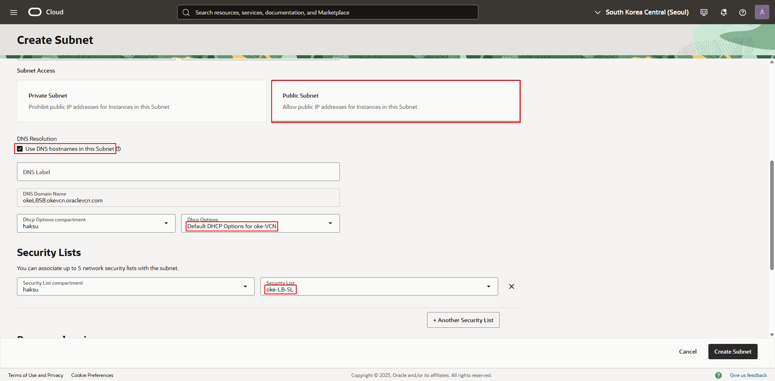Open the South Korea Central region menu
This screenshot has height=381, width=775.
click(x=642, y=12)
